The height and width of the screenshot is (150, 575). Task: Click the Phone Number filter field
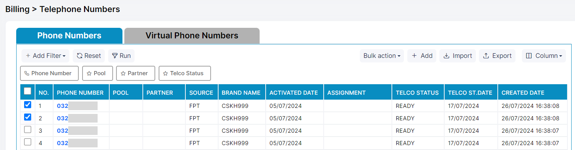tap(49, 73)
